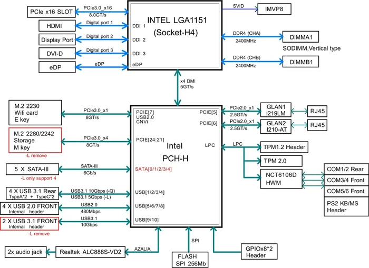Click the DDI 1 port label
Screen dimensions: 369x268
click(x=139, y=26)
